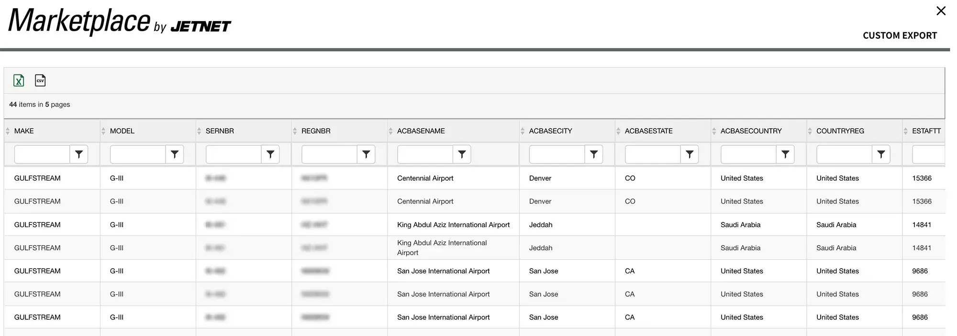Sort by the ACBASECITY column header
Image resolution: width=957 pixels, height=336 pixels.
(550, 131)
